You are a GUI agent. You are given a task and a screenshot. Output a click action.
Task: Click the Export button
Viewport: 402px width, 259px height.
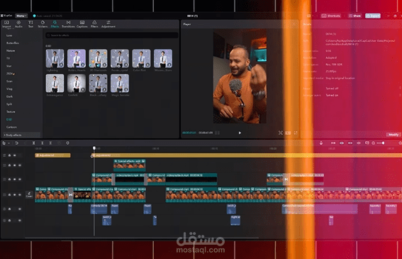pos(373,16)
